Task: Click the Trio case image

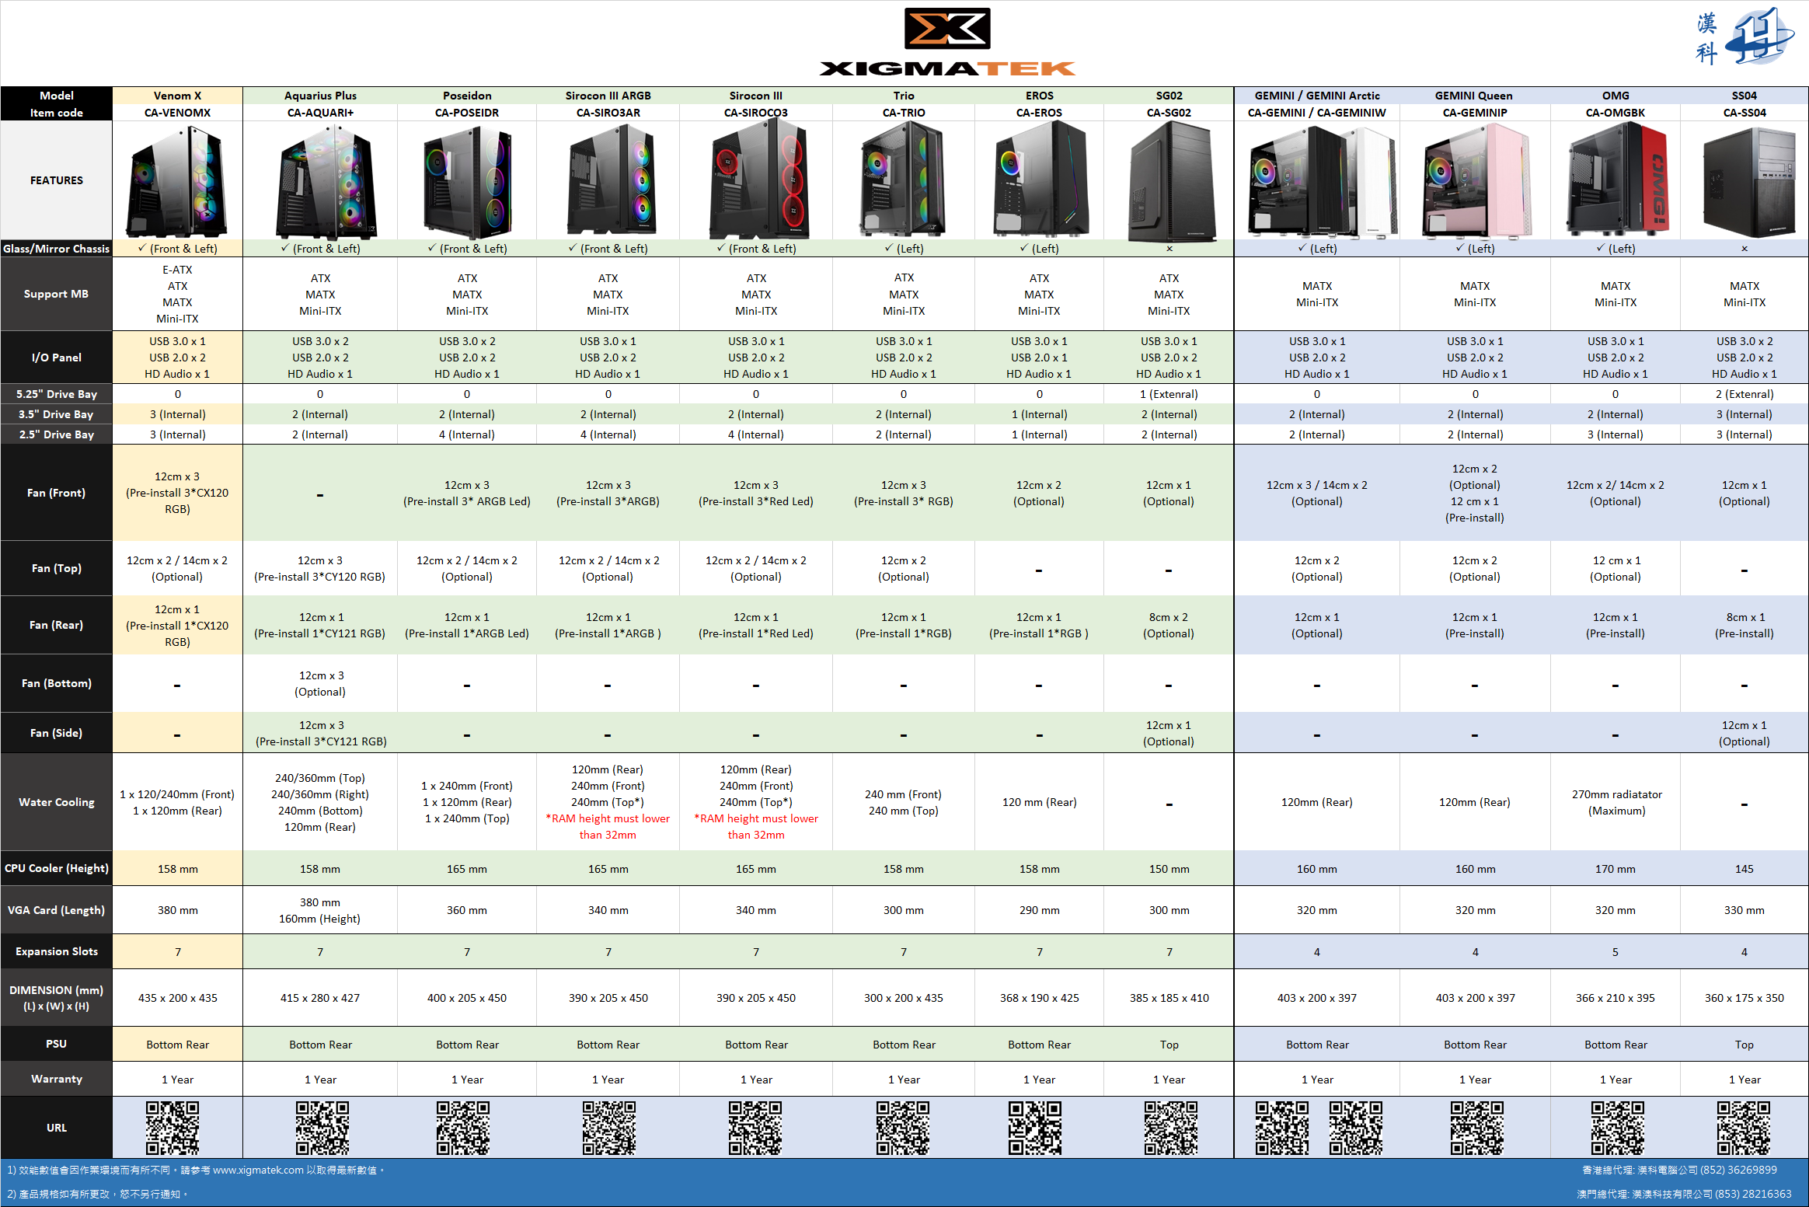Action: [902, 180]
